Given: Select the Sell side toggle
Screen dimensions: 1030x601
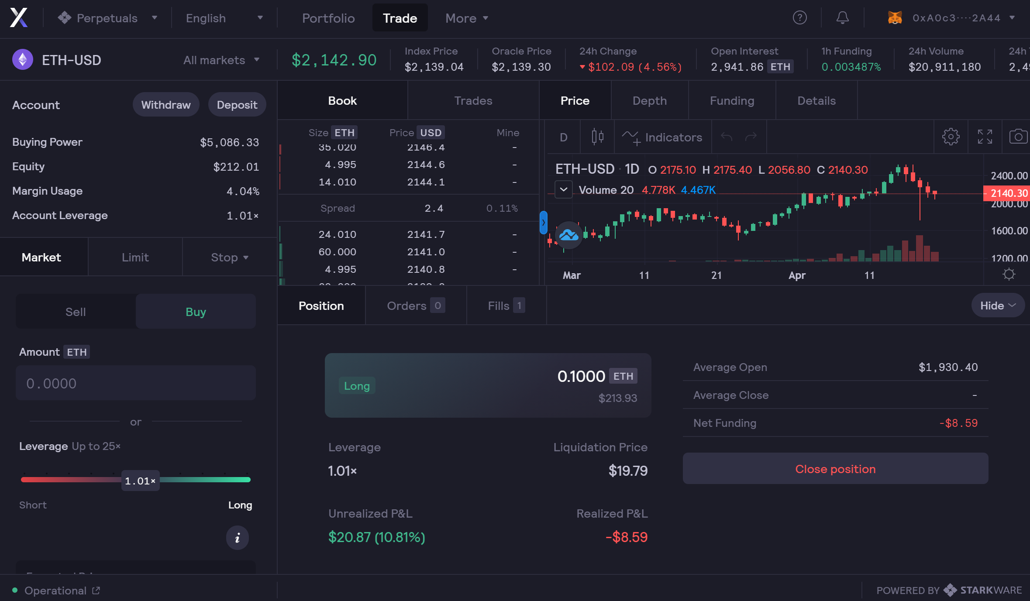Looking at the screenshot, I should tap(76, 312).
